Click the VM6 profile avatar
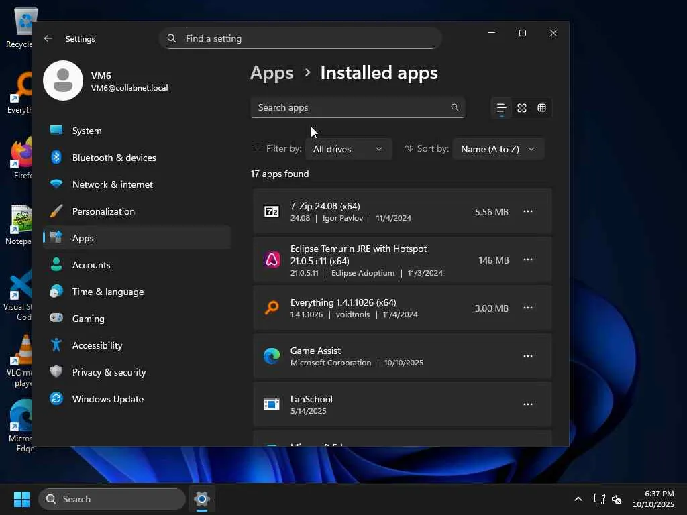687x515 pixels. [x=63, y=80]
